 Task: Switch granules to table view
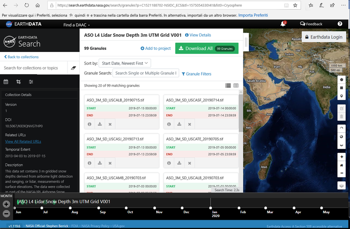point(236,86)
